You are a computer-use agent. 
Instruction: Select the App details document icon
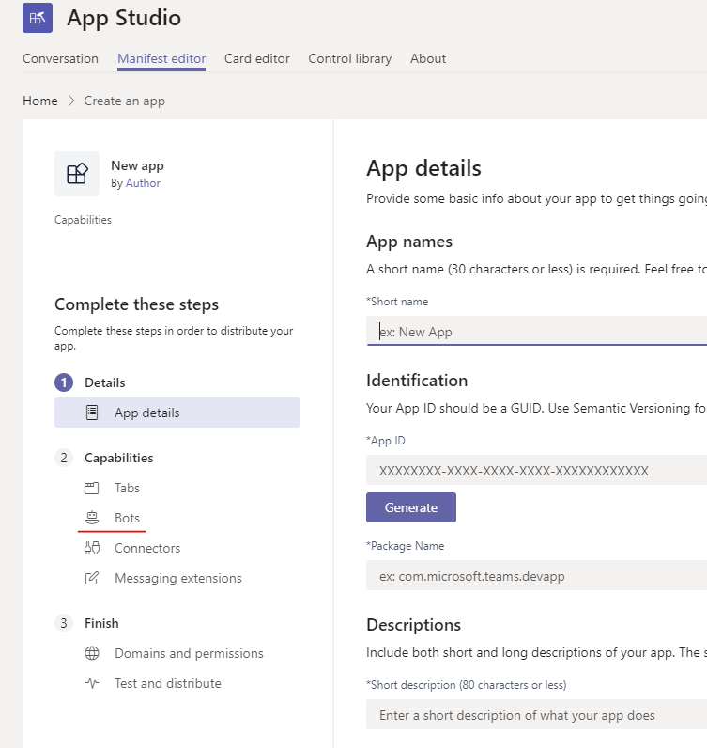tap(92, 413)
